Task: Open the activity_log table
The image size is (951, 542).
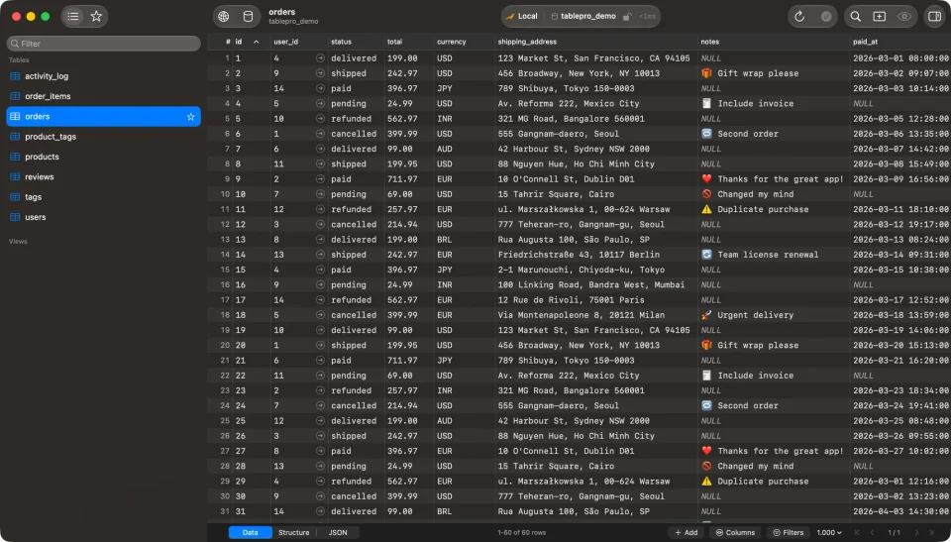Action: [x=104, y=76]
